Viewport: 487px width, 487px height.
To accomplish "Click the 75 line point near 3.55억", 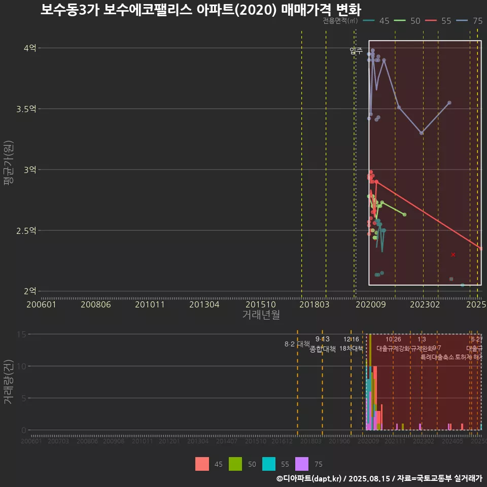I will coord(449,102).
